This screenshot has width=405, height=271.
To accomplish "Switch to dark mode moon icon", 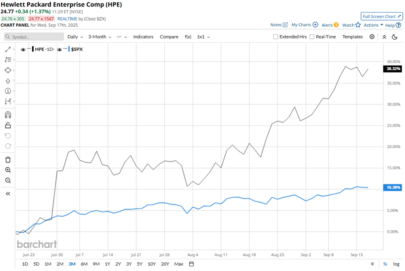I will coord(394,37).
